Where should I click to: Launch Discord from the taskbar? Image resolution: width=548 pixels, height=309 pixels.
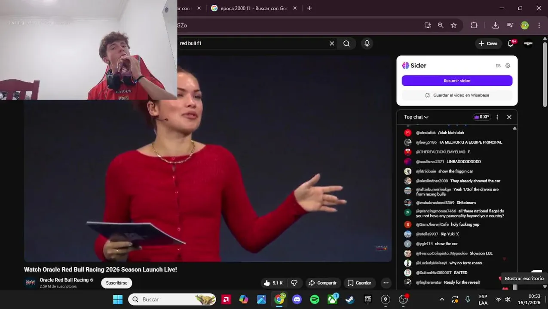[x=297, y=299]
